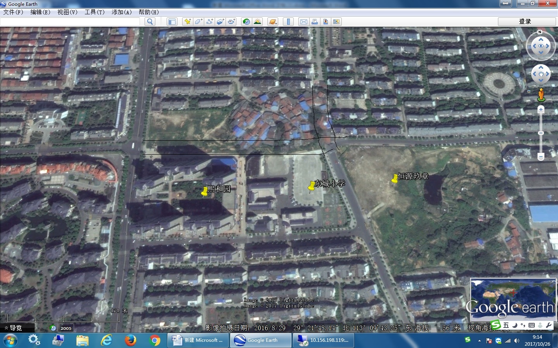
Task: Open the 工具(T) menu
Action: pos(94,12)
